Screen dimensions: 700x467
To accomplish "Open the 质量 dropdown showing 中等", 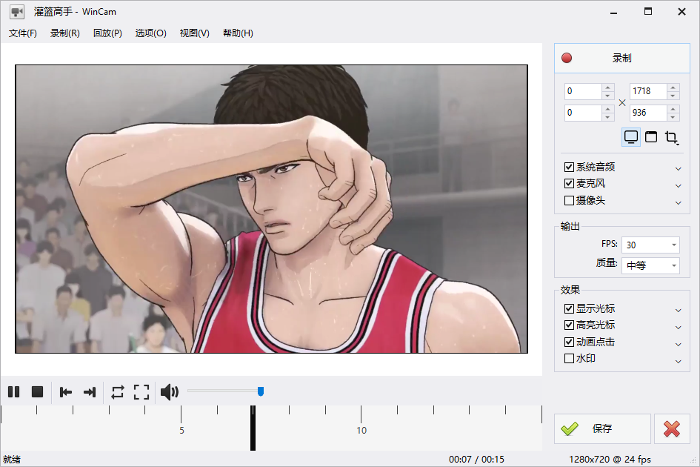I will click(x=650, y=265).
